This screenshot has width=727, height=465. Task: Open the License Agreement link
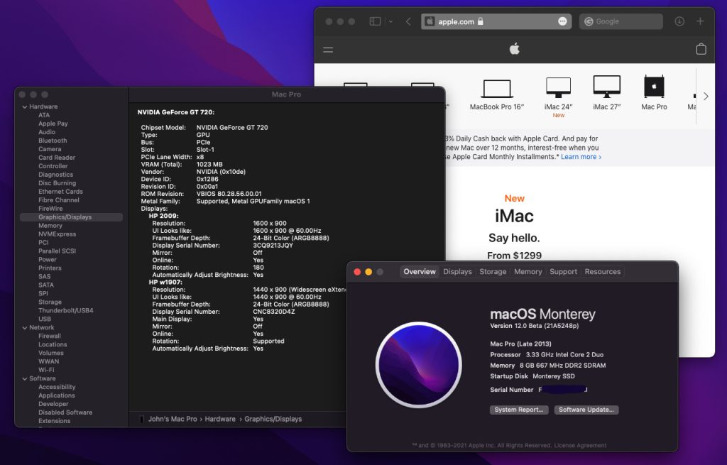pyautogui.click(x=580, y=446)
